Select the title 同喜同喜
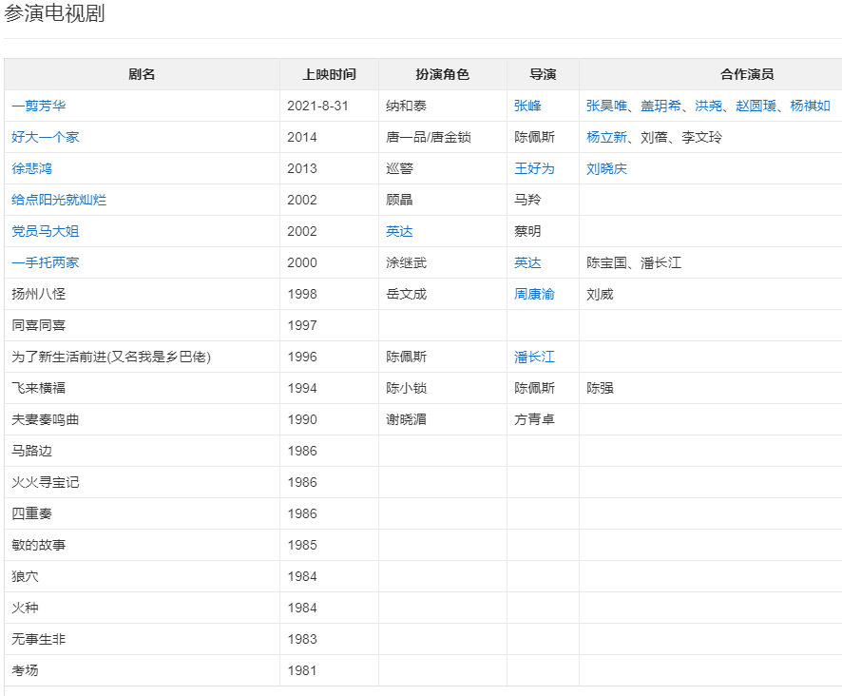The width and height of the screenshot is (842, 696). (x=39, y=325)
